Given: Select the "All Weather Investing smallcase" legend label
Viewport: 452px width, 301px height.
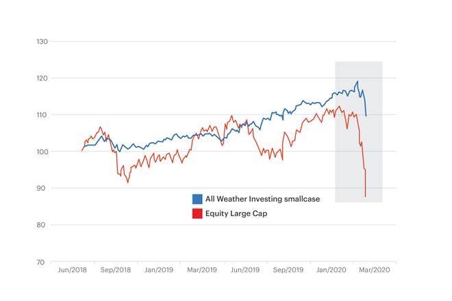Looking at the screenshot, I should 257,199.
